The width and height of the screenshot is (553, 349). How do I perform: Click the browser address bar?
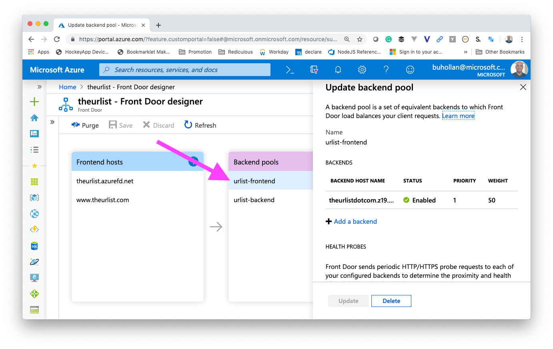pyautogui.click(x=208, y=39)
